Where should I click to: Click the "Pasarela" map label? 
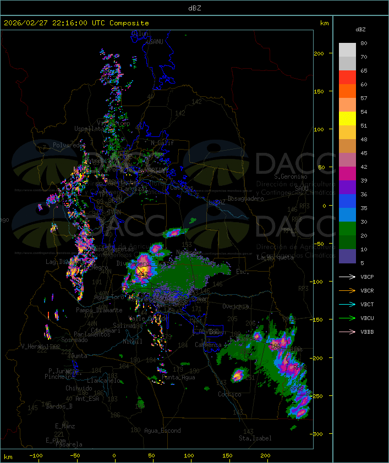(x=69, y=444)
